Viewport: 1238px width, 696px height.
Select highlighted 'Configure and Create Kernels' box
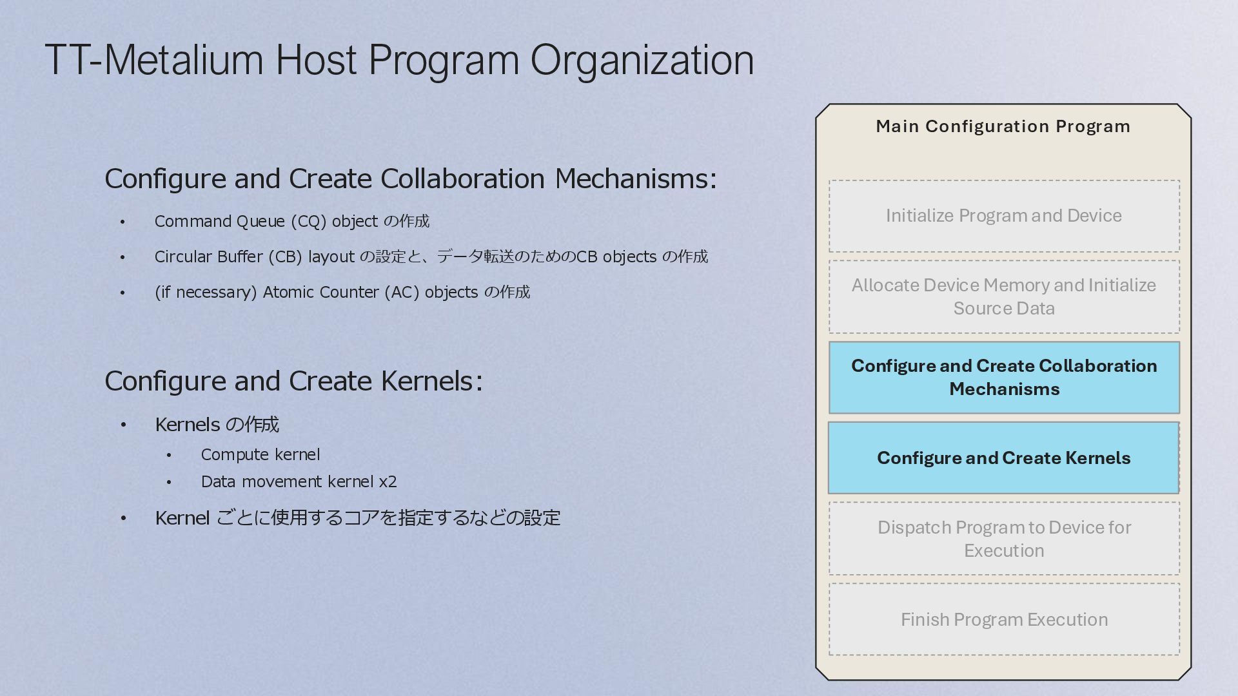coord(1003,458)
